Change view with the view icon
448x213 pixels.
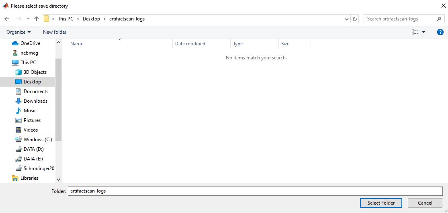pos(415,32)
